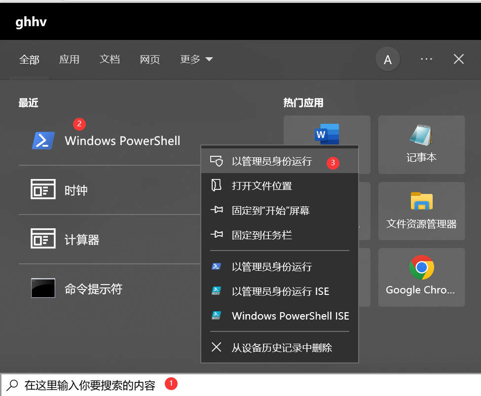Click the Chrome logo icon

click(x=421, y=267)
